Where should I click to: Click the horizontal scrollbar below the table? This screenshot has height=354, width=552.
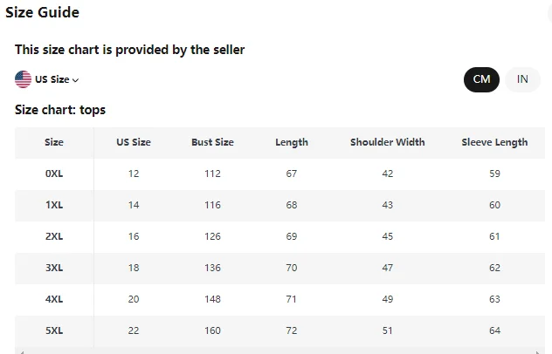279,351
